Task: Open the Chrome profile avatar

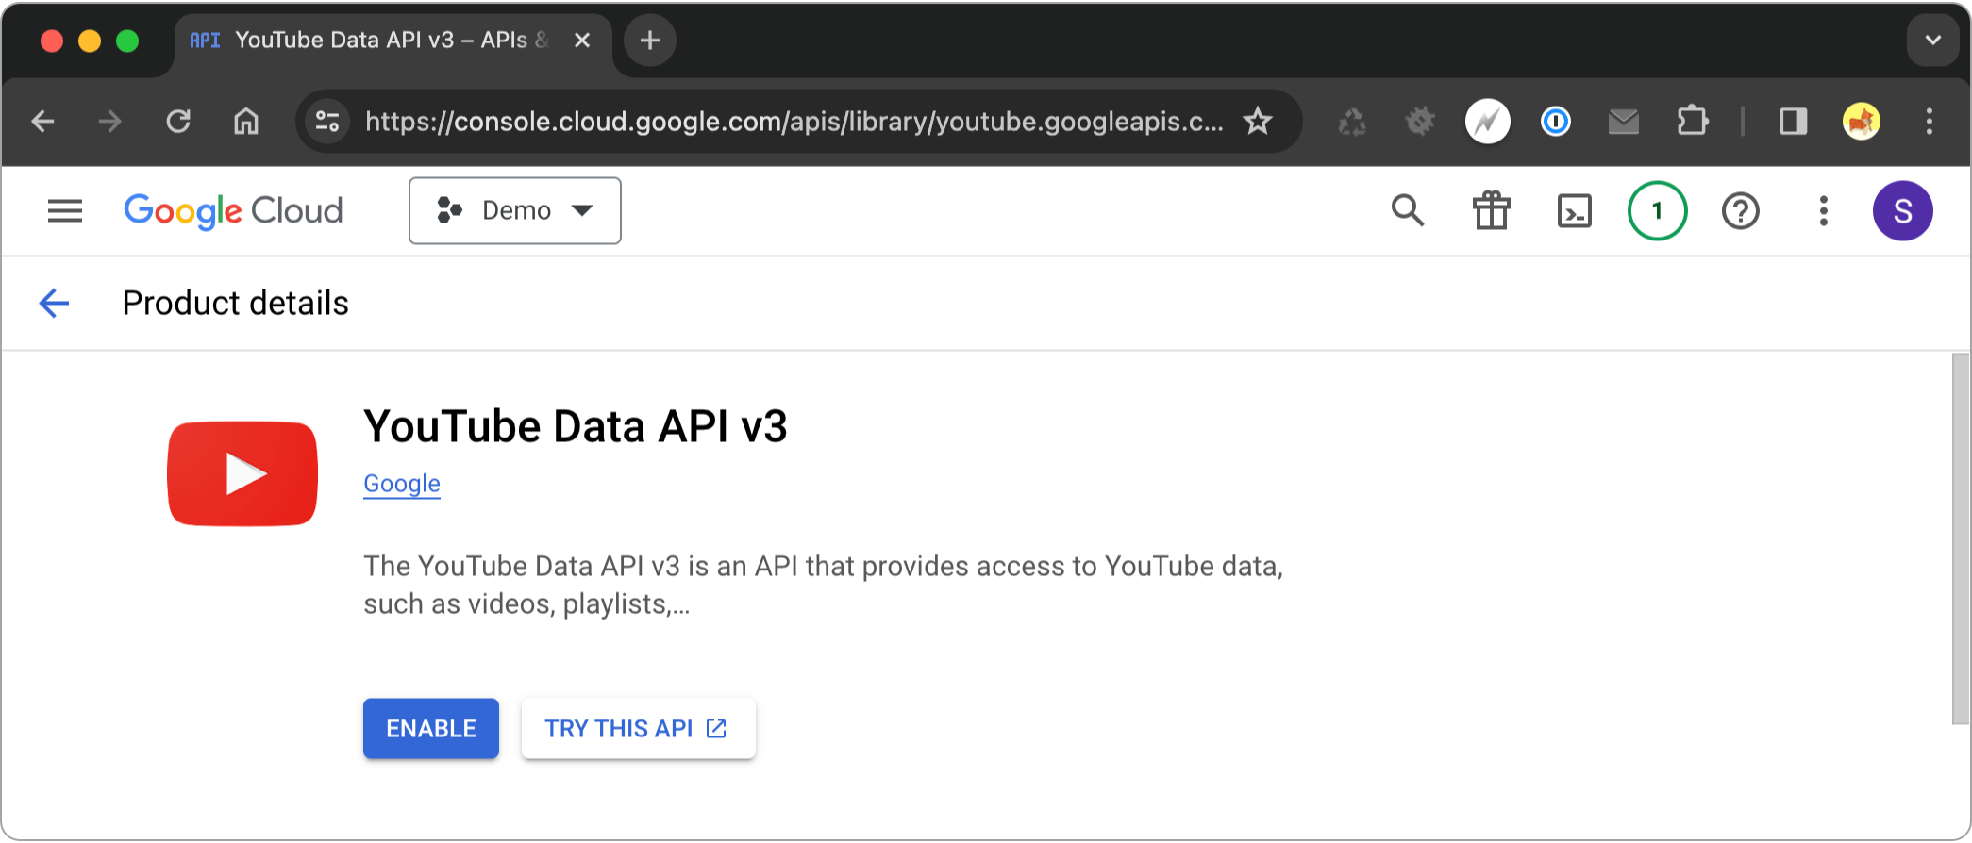Action: (1862, 122)
